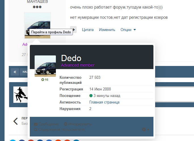Click the witch on broomstick image

[x=21, y=94]
